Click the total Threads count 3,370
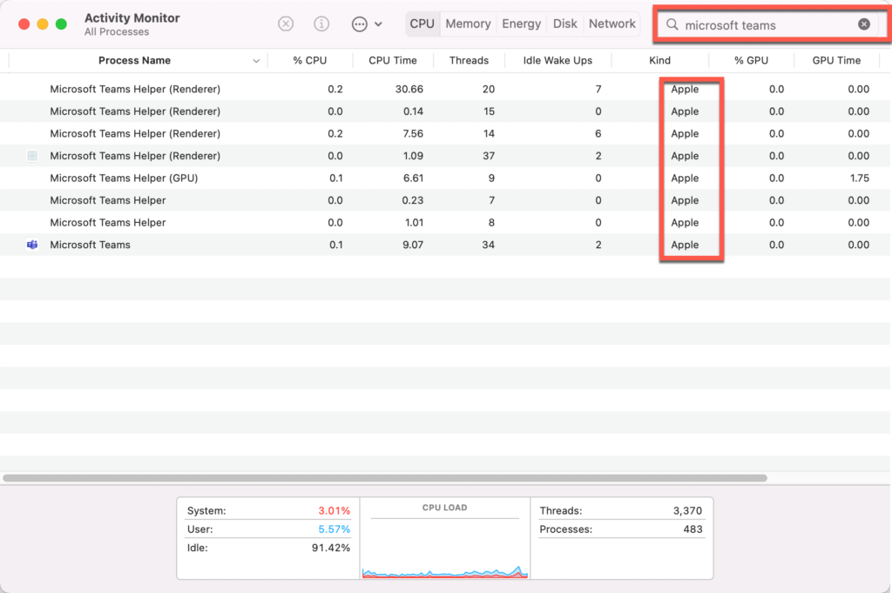Image resolution: width=892 pixels, height=593 pixels. (x=687, y=510)
